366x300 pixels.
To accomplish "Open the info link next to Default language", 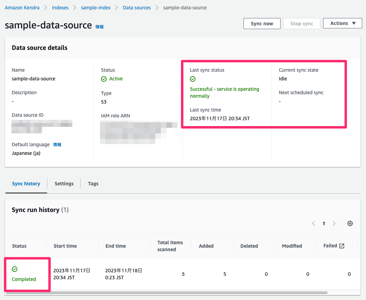I will tap(57, 144).
